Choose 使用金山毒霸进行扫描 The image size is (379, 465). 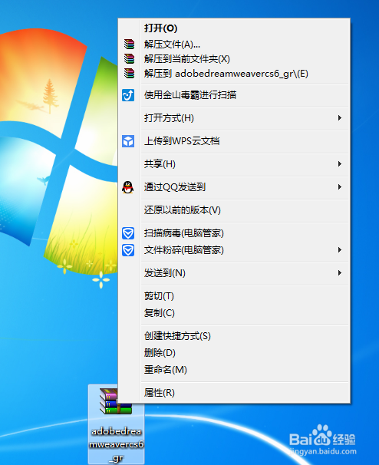click(x=234, y=95)
